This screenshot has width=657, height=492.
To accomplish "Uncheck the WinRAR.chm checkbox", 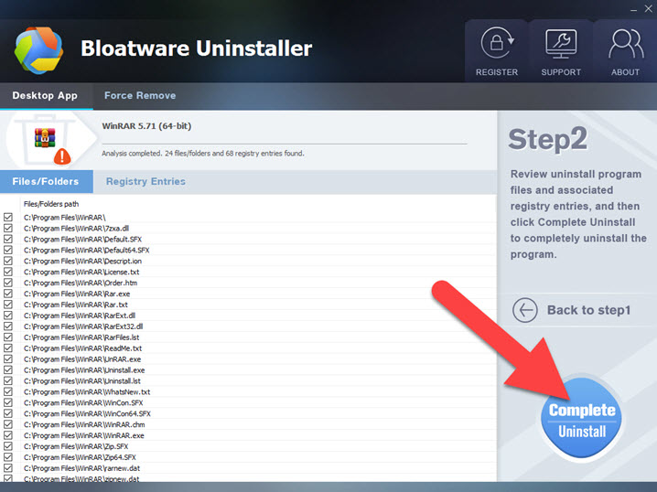I will coord(8,424).
